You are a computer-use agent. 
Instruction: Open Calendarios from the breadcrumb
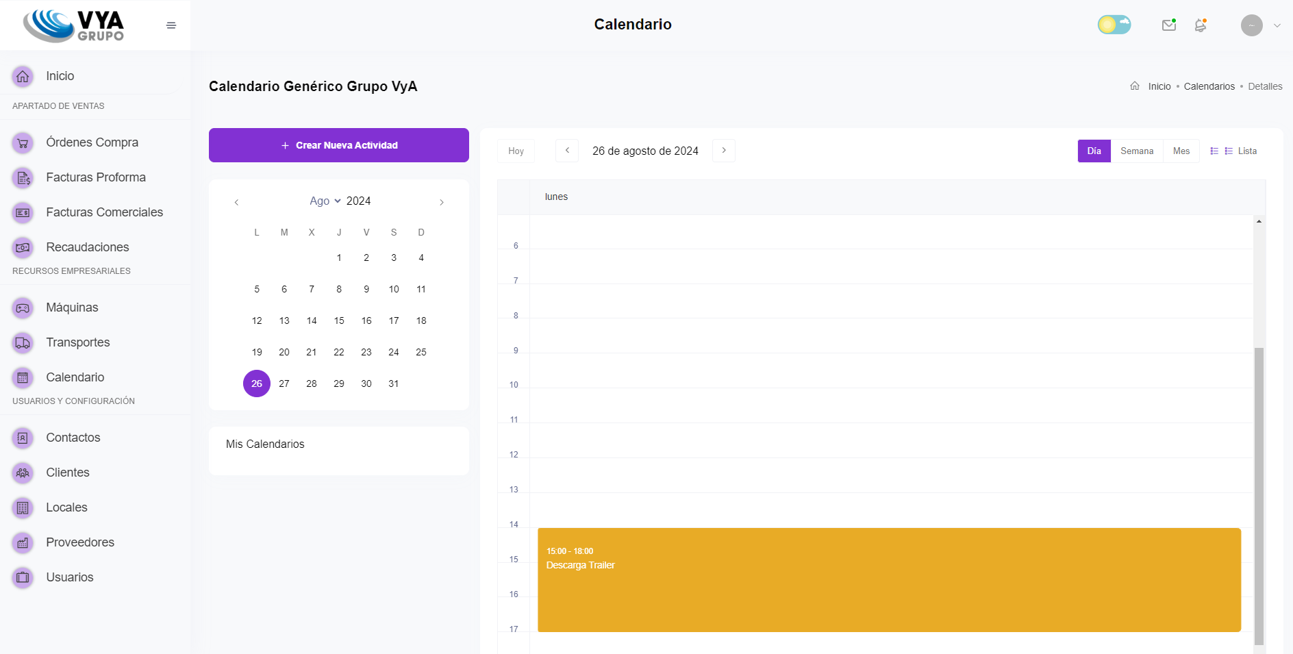tap(1209, 86)
